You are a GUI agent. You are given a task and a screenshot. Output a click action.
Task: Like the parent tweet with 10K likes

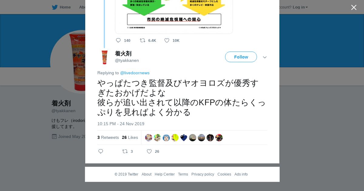[x=167, y=40]
